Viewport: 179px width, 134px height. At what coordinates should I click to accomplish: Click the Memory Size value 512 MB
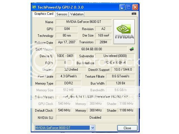click(69, 90)
